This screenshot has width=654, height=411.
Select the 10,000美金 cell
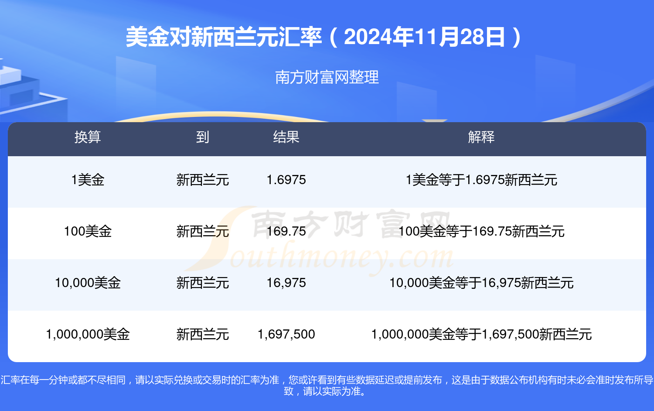[88, 283]
